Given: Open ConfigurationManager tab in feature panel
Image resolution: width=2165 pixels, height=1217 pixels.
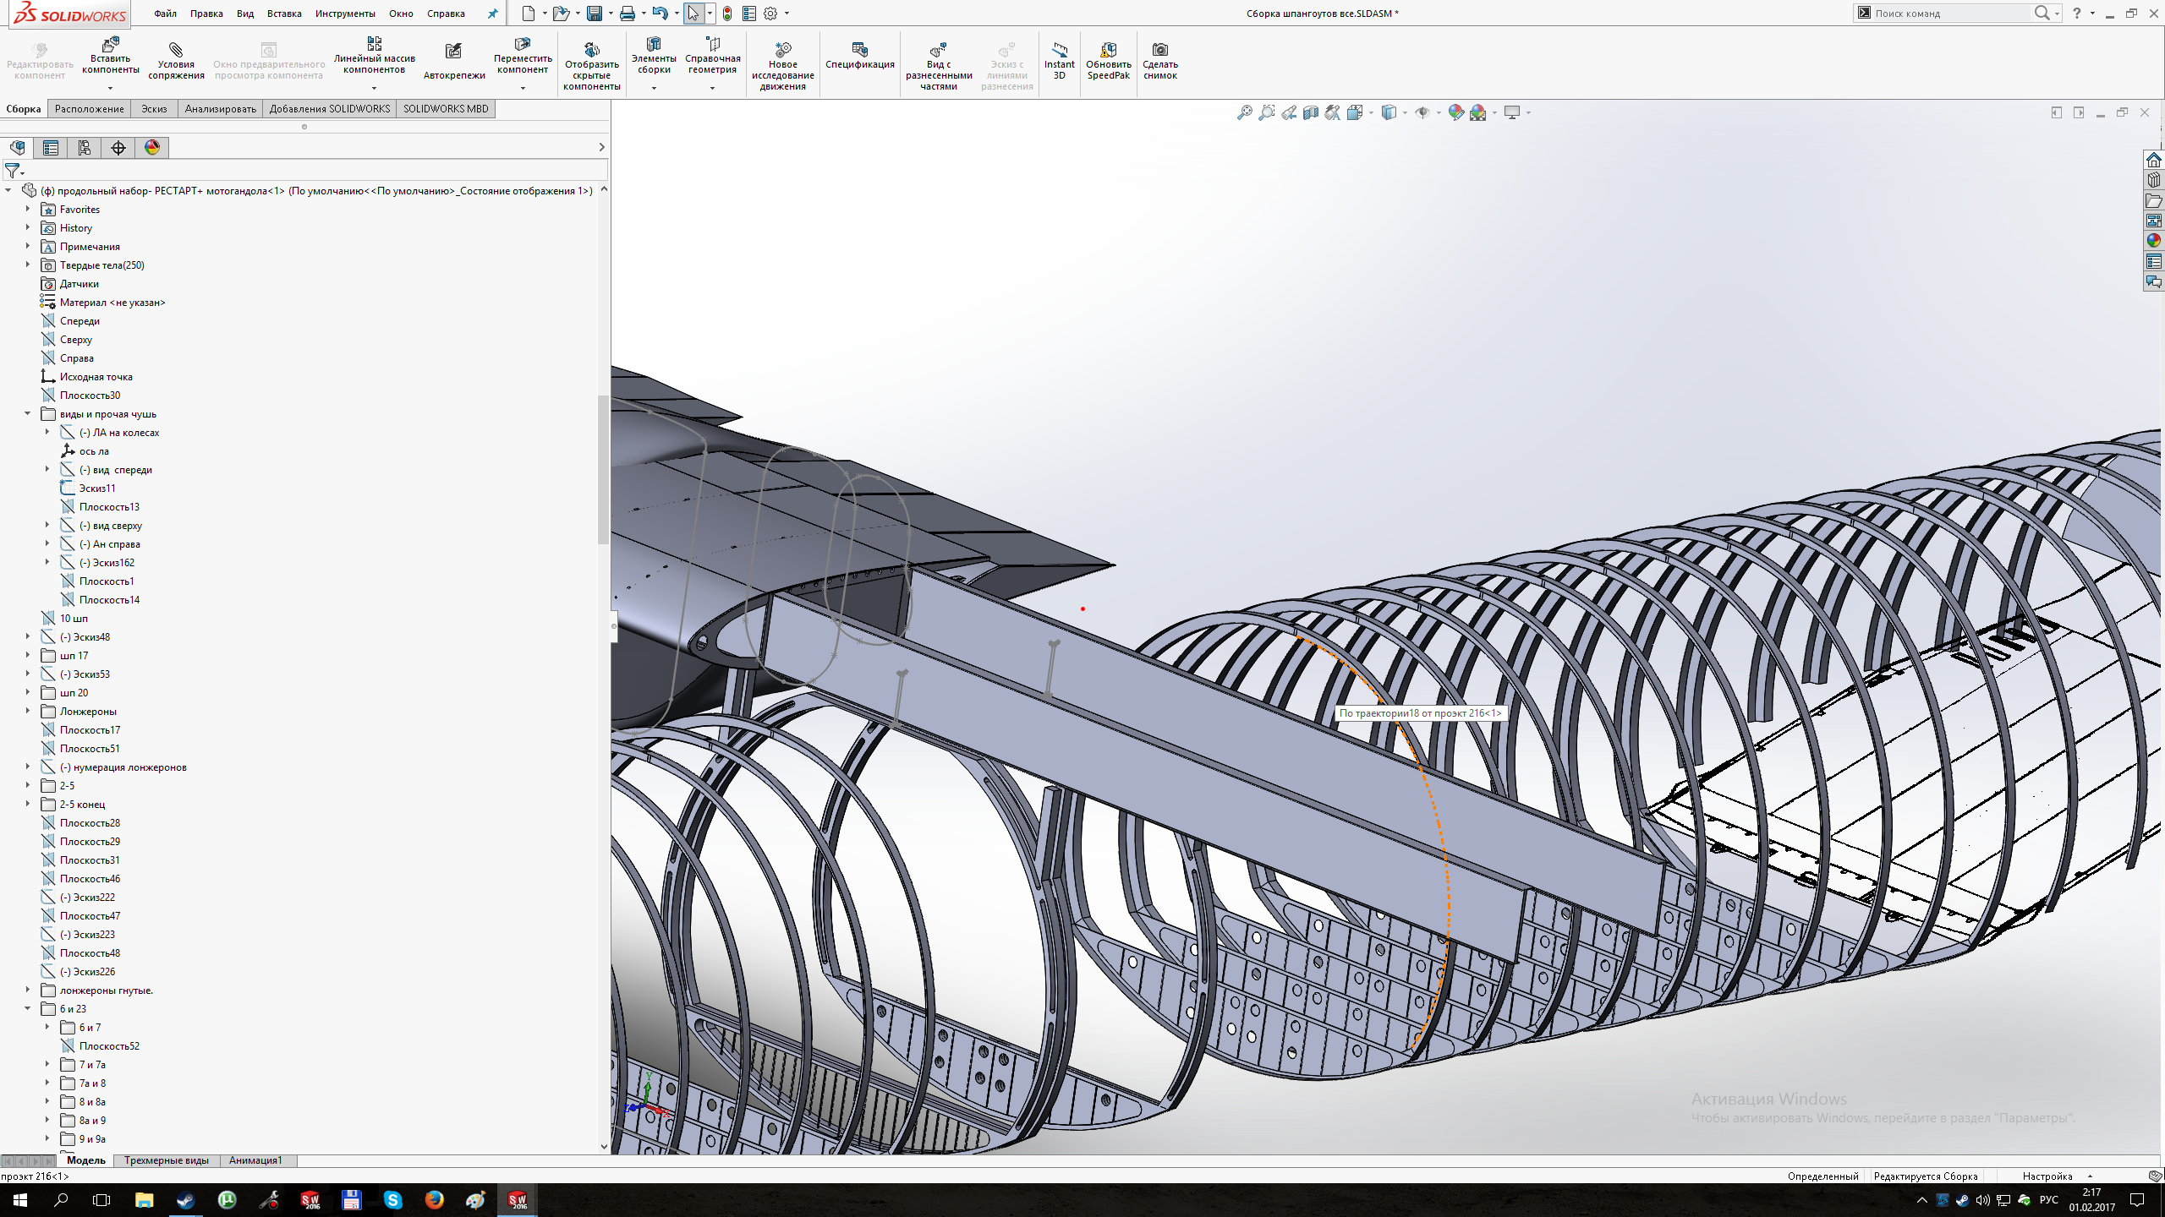Looking at the screenshot, I should tap(85, 148).
